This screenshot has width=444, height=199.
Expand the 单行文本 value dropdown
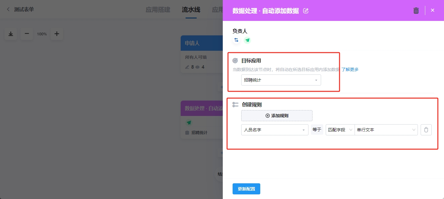pyautogui.click(x=386, y=129)
